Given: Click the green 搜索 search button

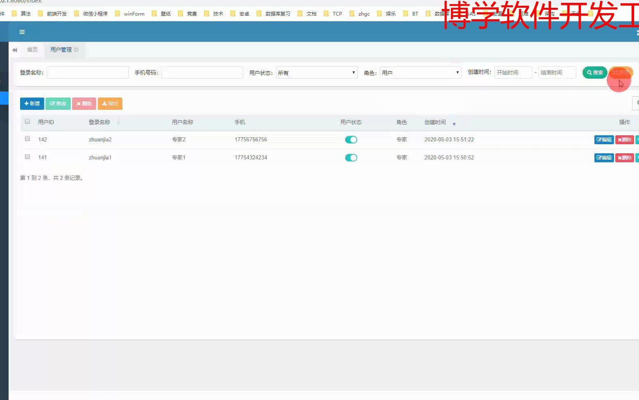Looking at the screenshot, I should [594, 73].
